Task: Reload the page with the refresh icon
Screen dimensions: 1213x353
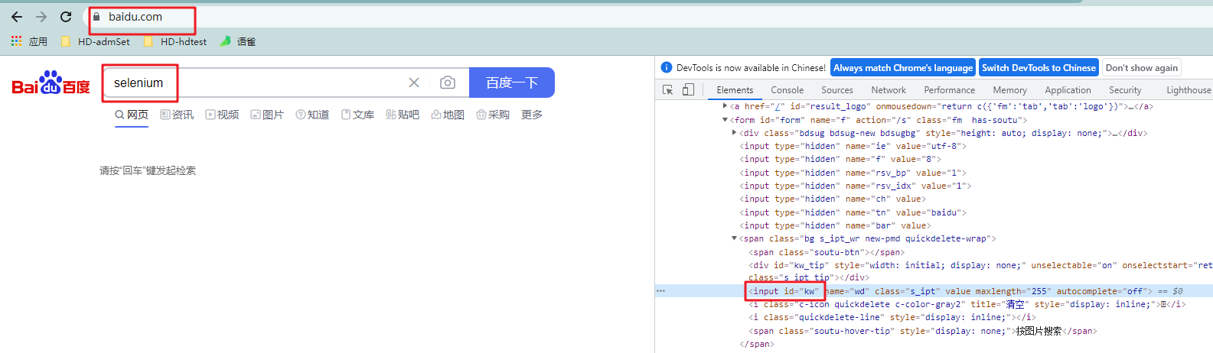Action: (x=66, y=17)
